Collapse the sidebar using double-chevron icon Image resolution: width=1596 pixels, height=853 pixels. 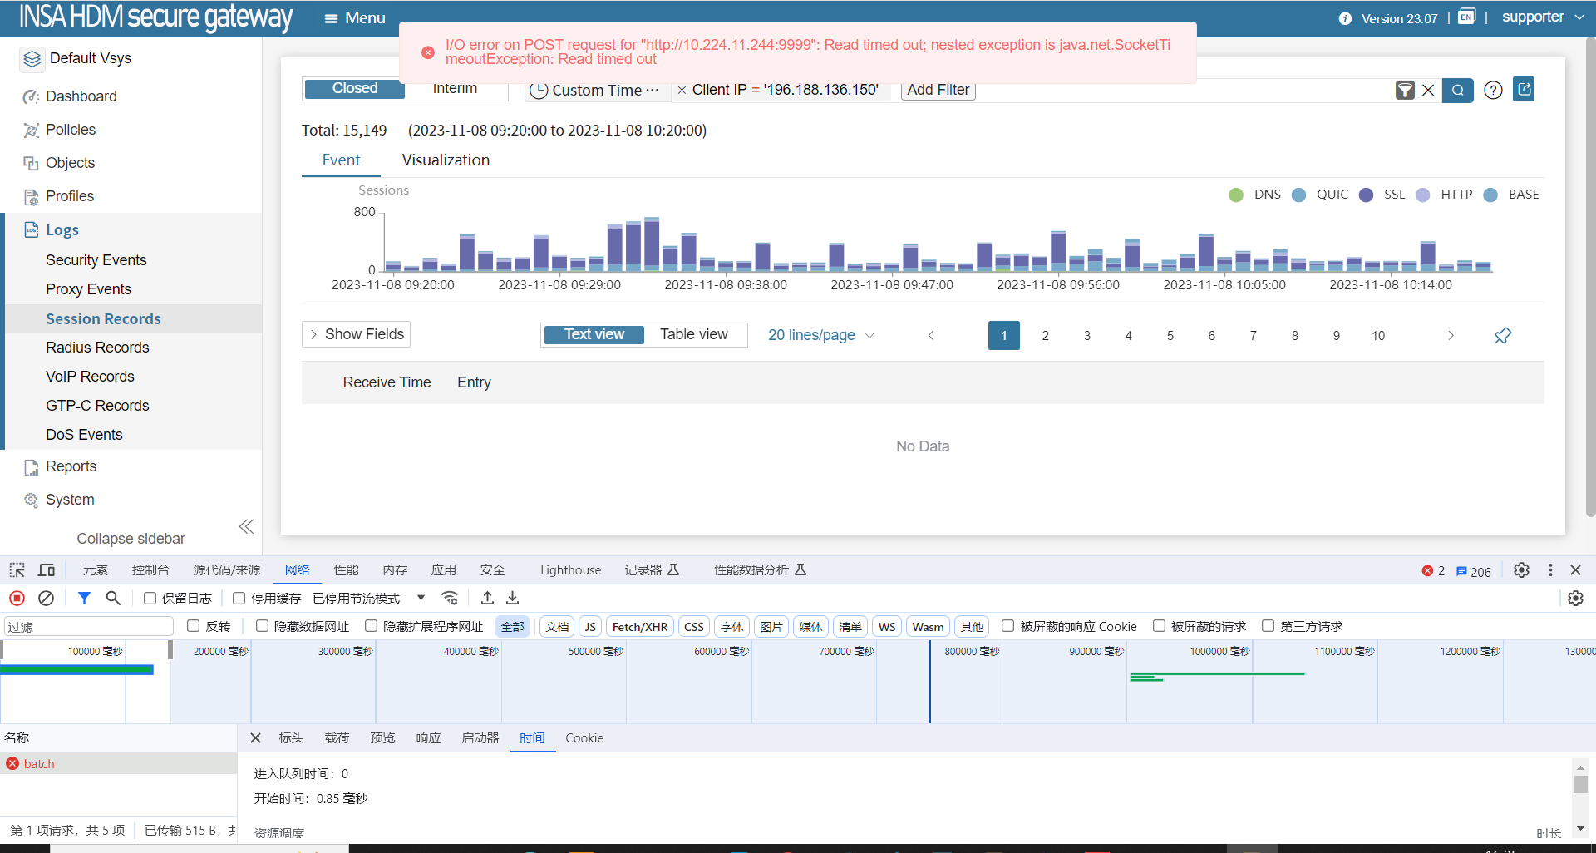[246, 527]
